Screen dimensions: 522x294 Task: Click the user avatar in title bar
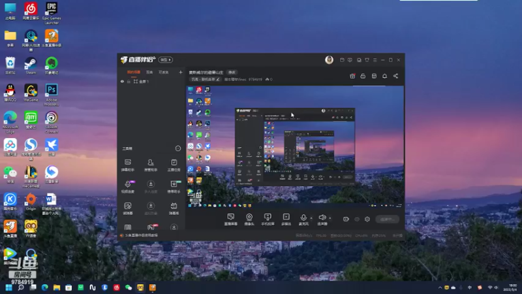[329, 59]
